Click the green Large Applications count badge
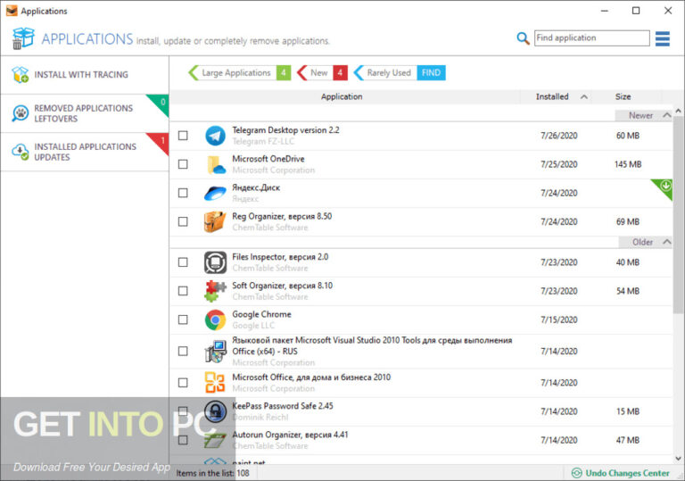Screen dimensions: 685x481 pos(284,72)
